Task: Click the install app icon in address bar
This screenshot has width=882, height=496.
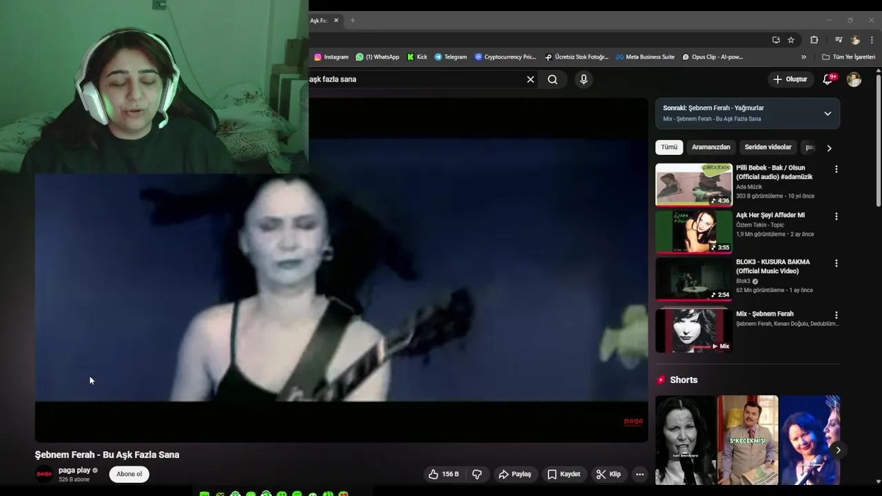Action: click(776, 40)
